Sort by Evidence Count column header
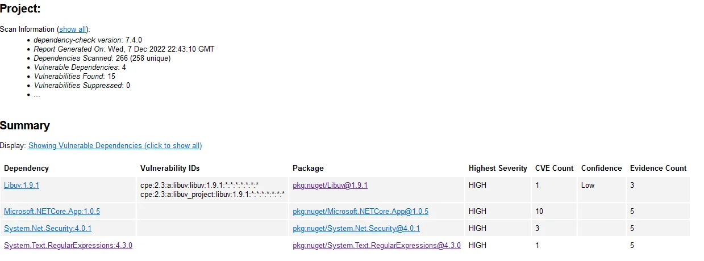Viewport: 704px width, 261px height. (658, 169)
